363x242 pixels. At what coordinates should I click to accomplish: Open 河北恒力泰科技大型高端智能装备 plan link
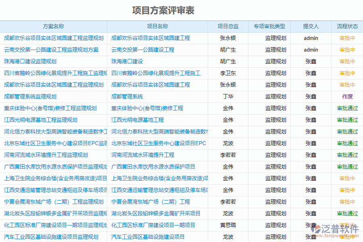(55, 131)
